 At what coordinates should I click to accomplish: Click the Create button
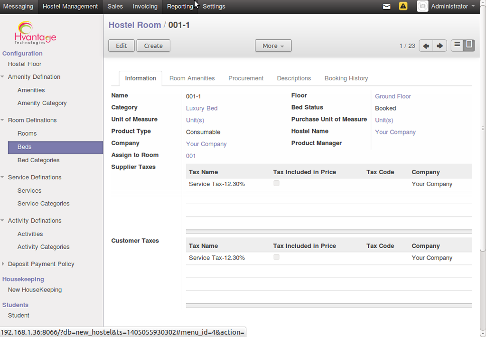pyautogui.click(x=153, y=46)
